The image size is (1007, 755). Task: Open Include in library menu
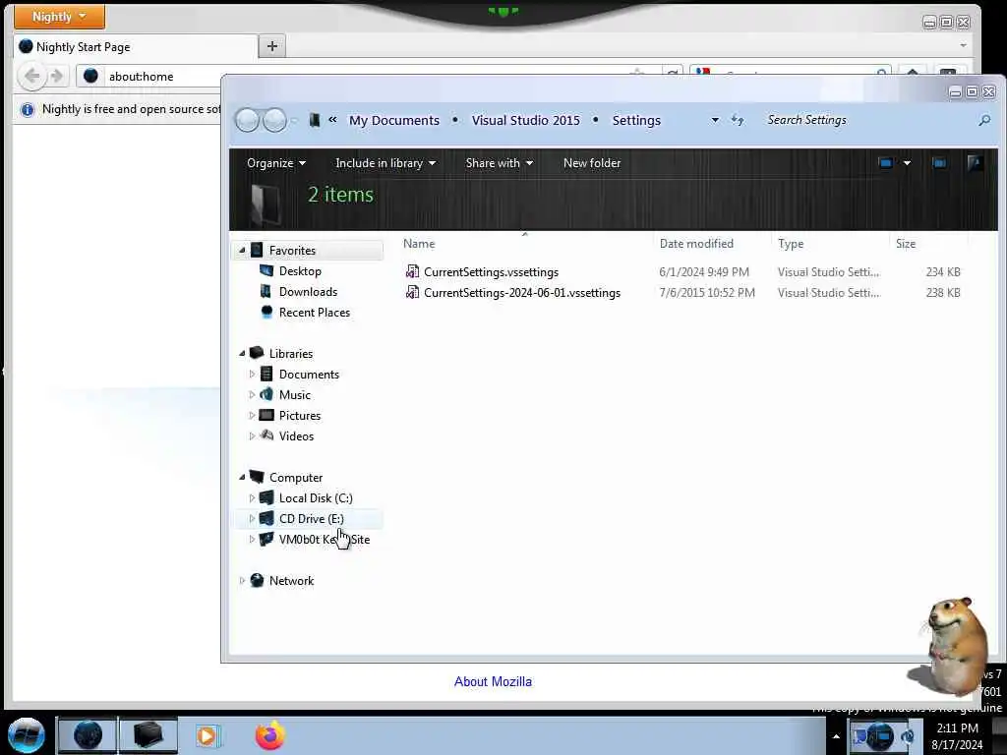tap(385, 163)
